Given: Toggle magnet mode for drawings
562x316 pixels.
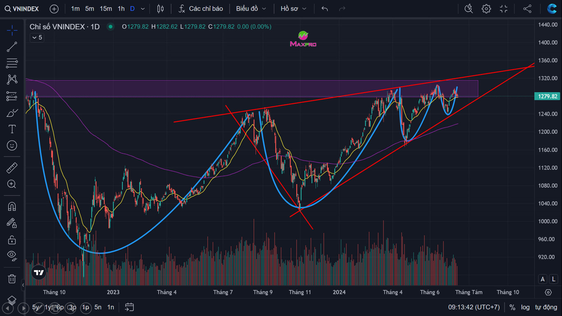Looking at the screenshot, I should (x=12, y=206).
